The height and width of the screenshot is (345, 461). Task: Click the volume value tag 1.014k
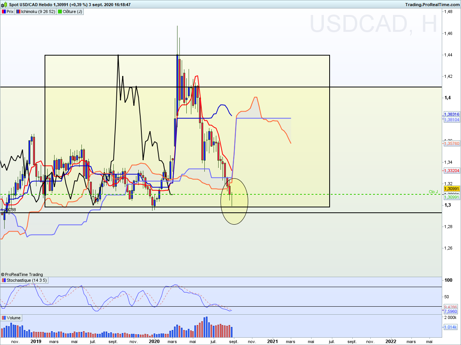point(450,327)
